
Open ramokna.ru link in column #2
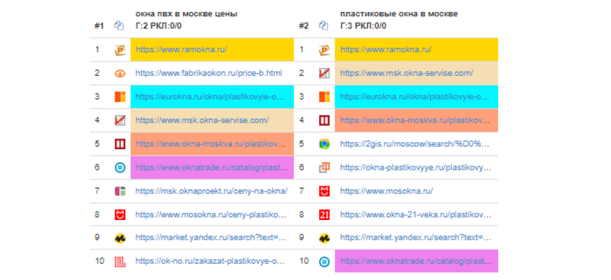[x=386, y=49]
